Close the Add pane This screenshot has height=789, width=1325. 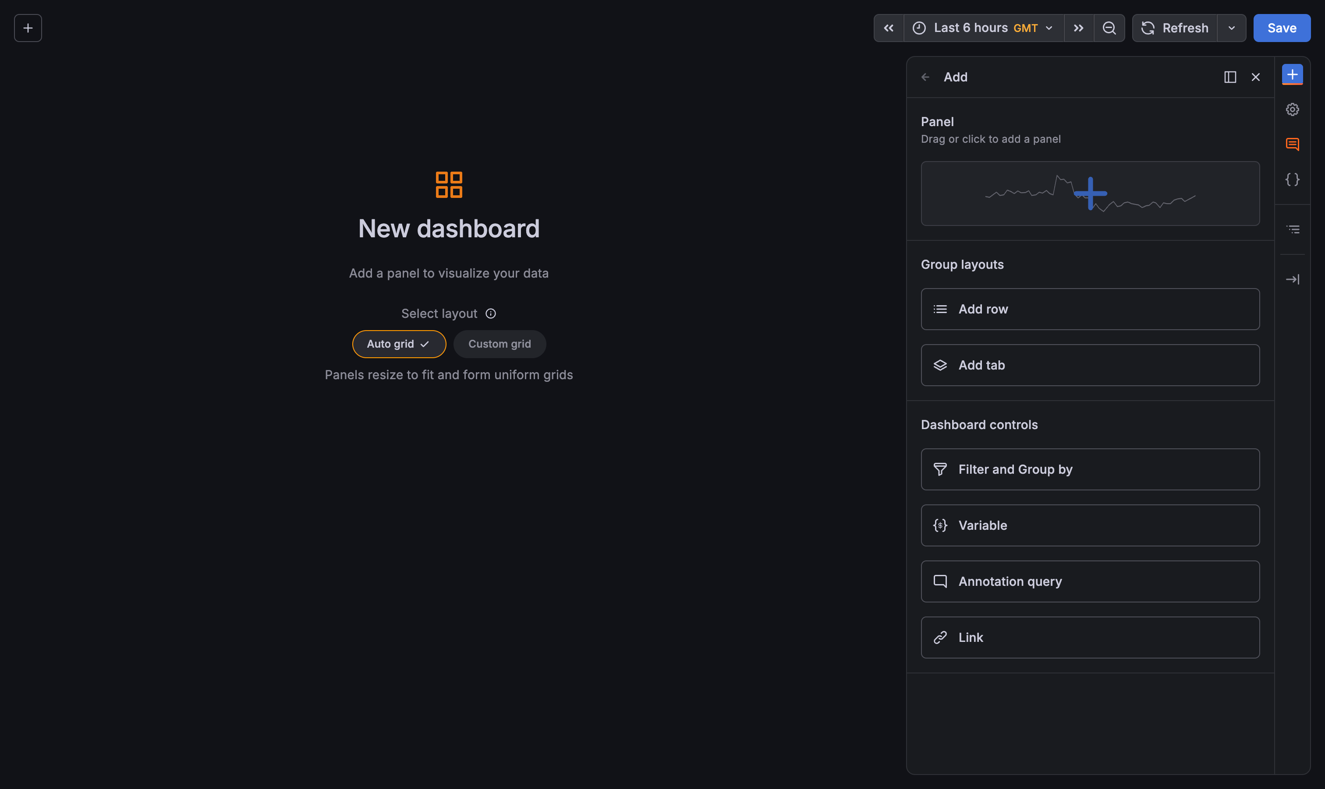click(x=1256, y=77)
